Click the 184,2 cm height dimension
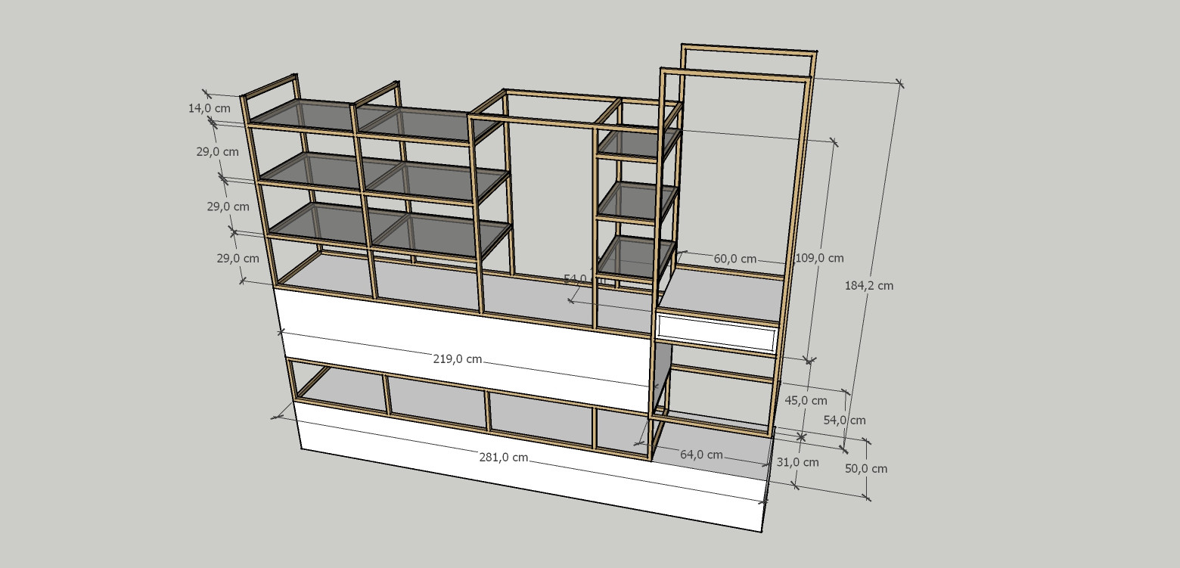 point(868,285)
